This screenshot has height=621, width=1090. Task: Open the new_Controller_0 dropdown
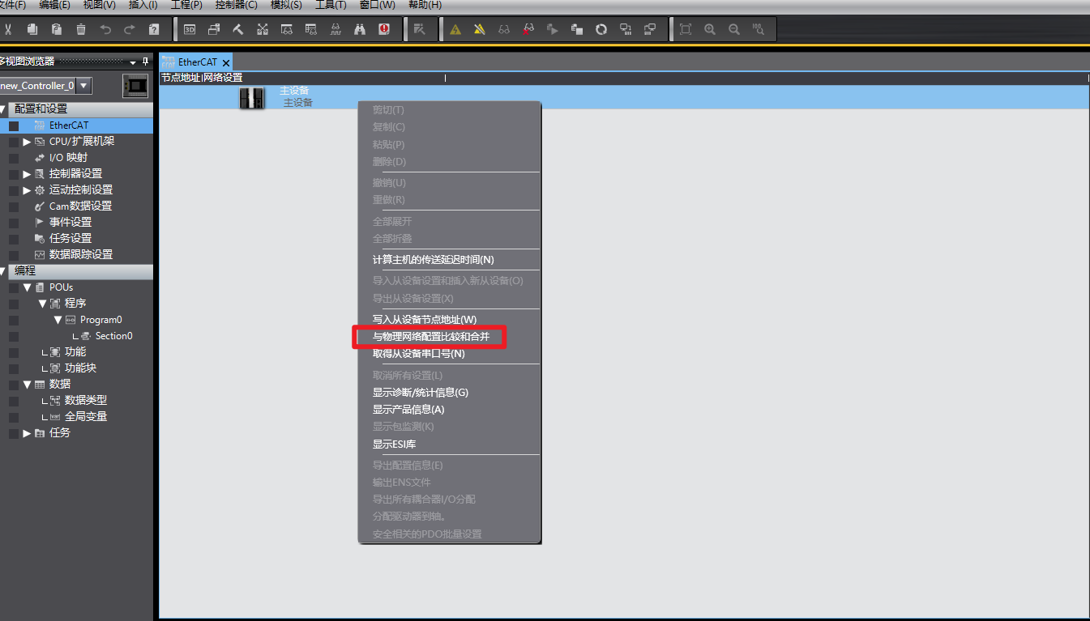click(x=84, y=86)
